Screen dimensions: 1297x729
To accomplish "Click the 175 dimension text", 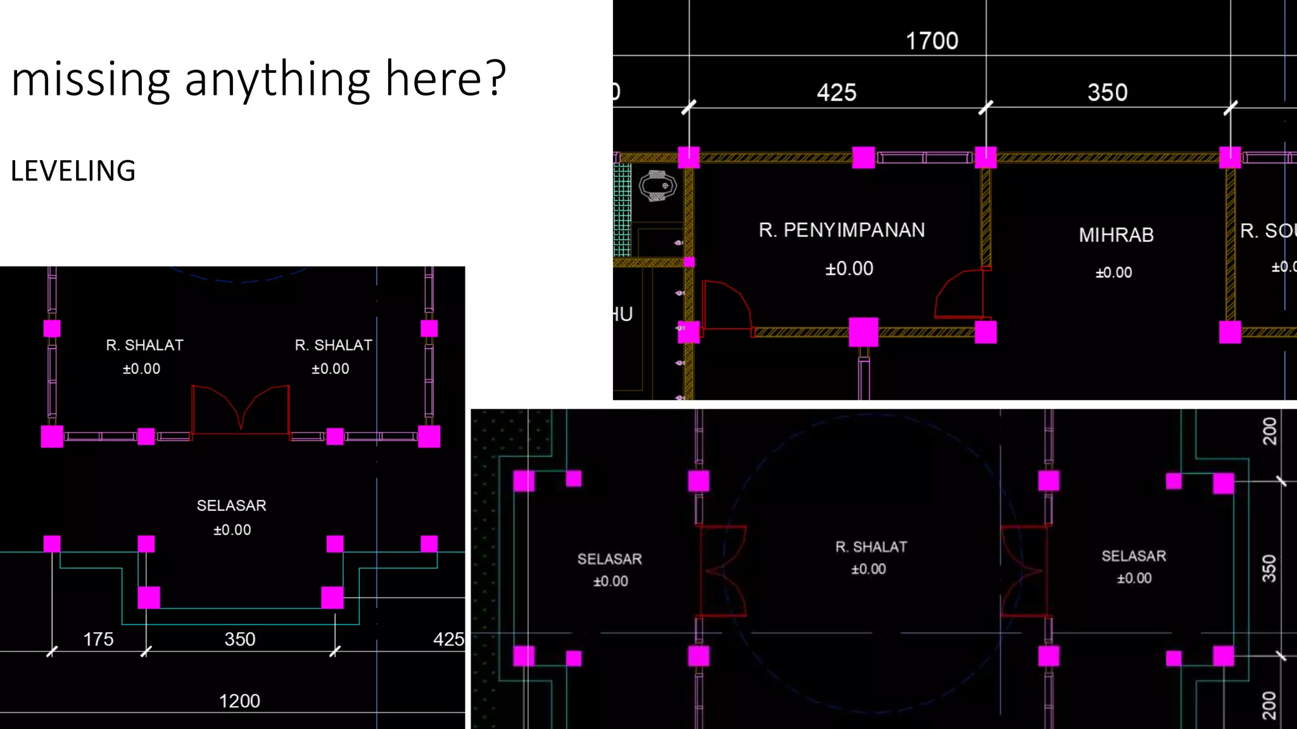I will tap(98, 639).
